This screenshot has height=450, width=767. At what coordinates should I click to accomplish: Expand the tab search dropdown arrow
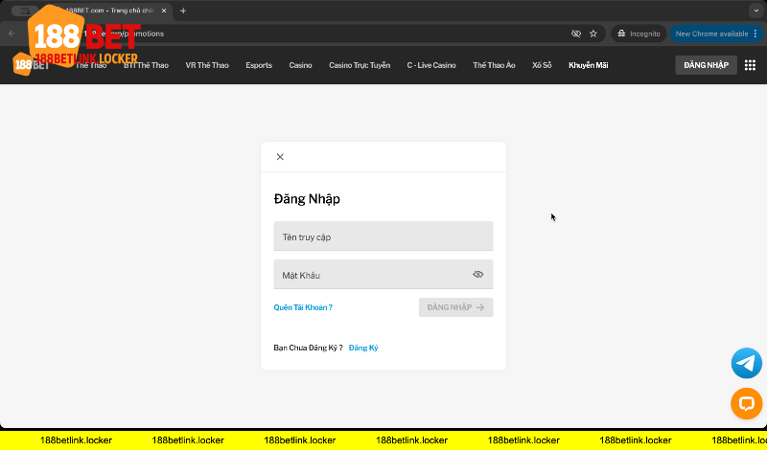pyautogui.click(x=754, y=11)
